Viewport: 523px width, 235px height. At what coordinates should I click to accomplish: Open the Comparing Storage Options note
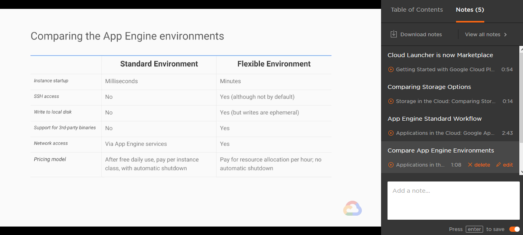pos(429,87)
